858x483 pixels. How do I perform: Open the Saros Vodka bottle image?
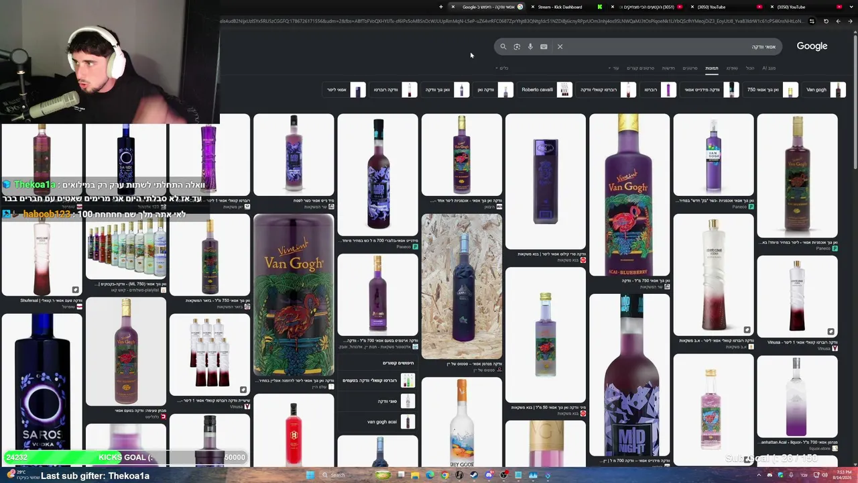[x=42, y=389]
